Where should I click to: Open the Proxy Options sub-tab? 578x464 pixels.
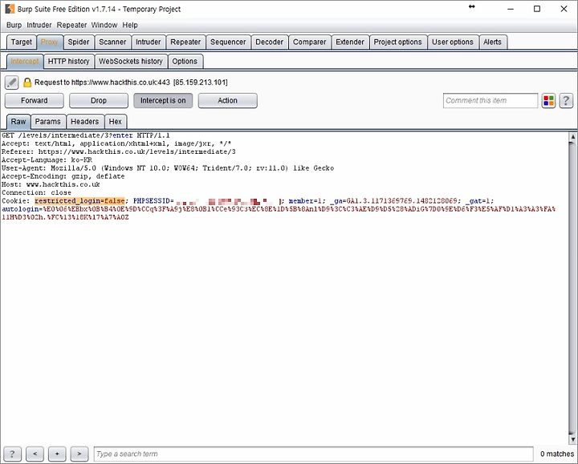[x=185, y=61]
